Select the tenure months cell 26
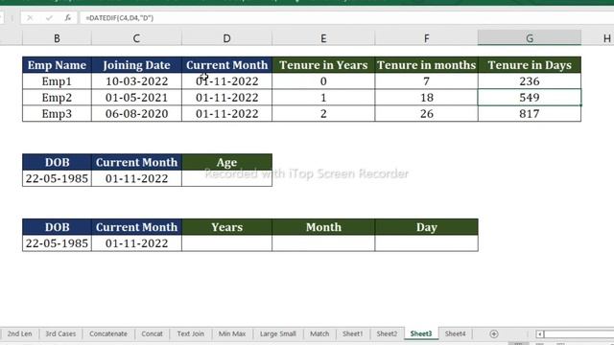The height and width of the screenshot is (345, 614). [x=426, y=114]
